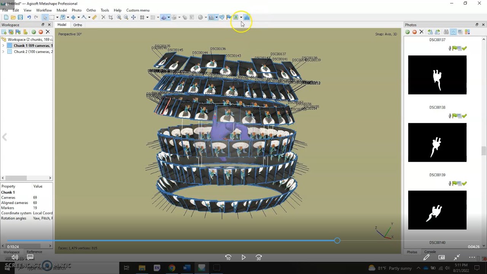
Task: Click the video volume speaker icon
Action: (15, 258)
